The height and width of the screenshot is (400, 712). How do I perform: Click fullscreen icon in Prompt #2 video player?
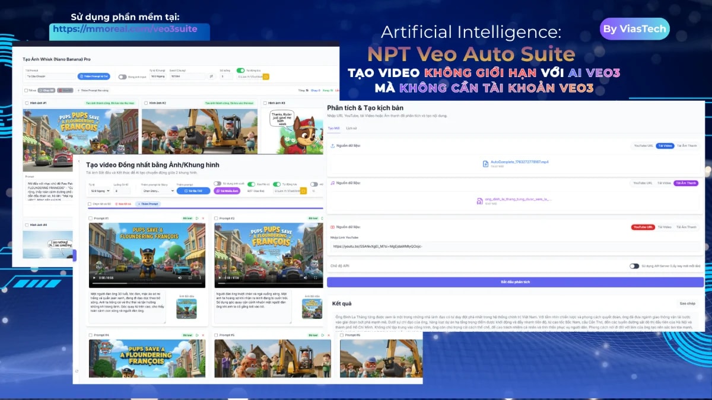click(x=315, y=277)
